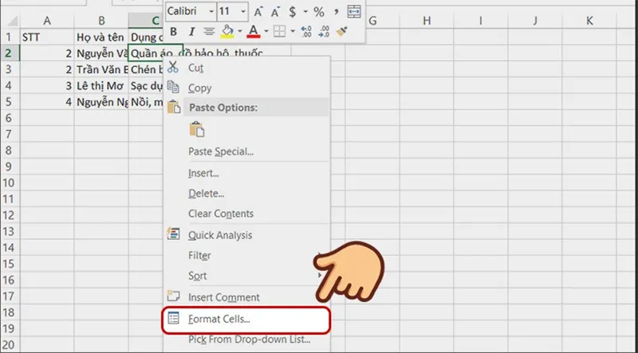Apply comma style number format

[337, 11]
